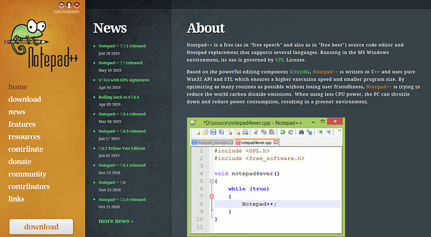Open the resources menu item

[x=24, y=137]
